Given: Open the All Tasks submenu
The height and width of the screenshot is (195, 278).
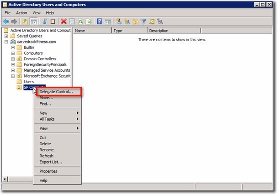Looking at the screenshot, I should (x=58, y=119).
